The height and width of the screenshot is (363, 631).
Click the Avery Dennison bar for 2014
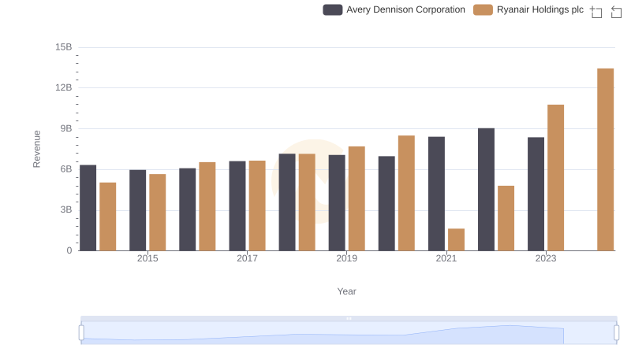[x=88, y=208]
